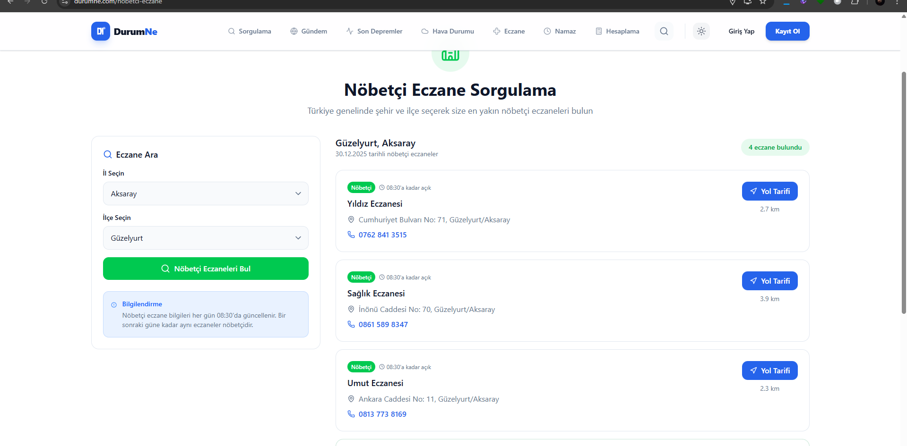Click the location pin beside Ankara Caddesi address
Viewport: 907px width, 446px height.
click(351, 399)
